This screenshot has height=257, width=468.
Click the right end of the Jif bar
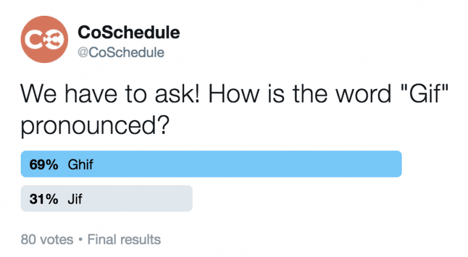188,198
